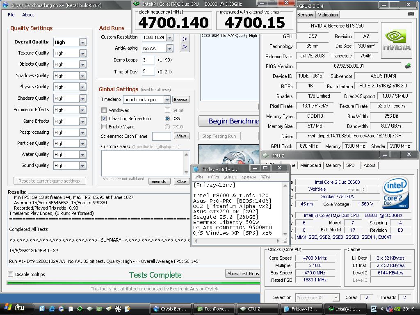Click the Intel Core 2 Duo logo in CPU-Z
Screen dimensions: 420x315
396,192
